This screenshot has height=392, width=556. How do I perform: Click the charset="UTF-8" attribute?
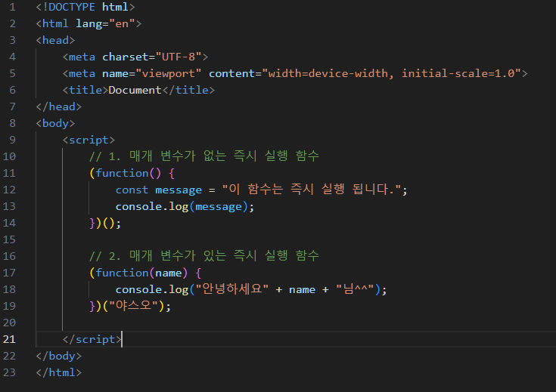pyautogui.click(x=152, y=57)
